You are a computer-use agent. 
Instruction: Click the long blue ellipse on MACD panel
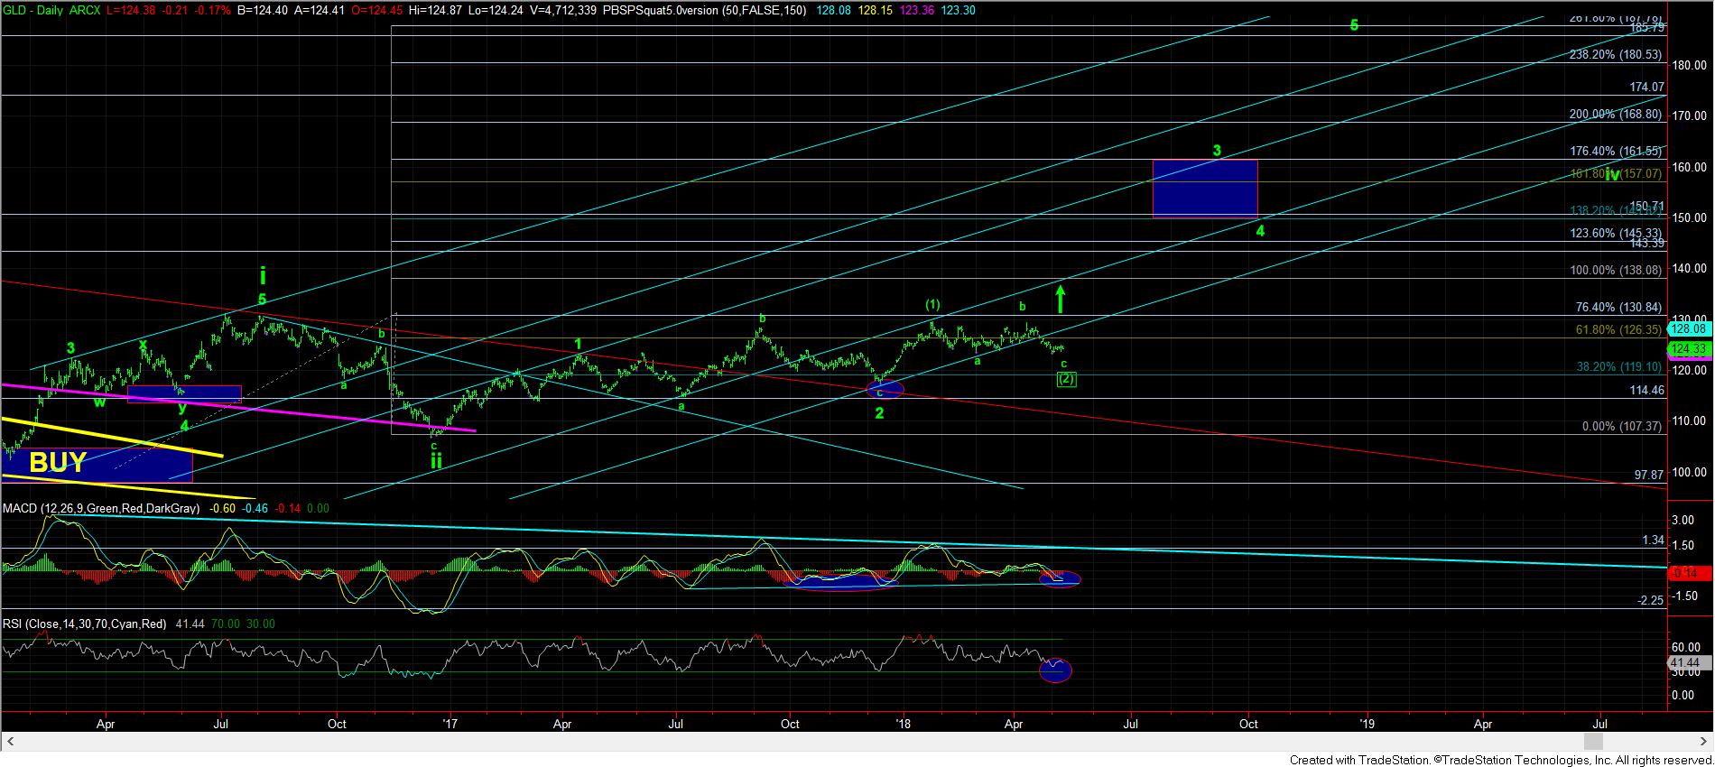(839, 582)
